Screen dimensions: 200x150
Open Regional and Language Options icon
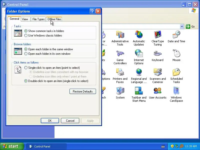(139, 72)
